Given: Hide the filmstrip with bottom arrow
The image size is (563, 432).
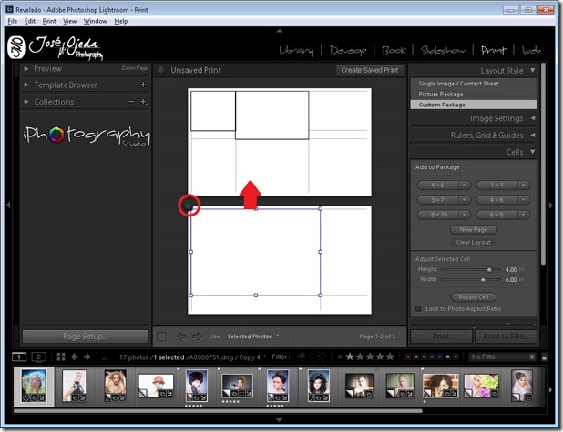Looking at the screenshot, I should (279, 419).
